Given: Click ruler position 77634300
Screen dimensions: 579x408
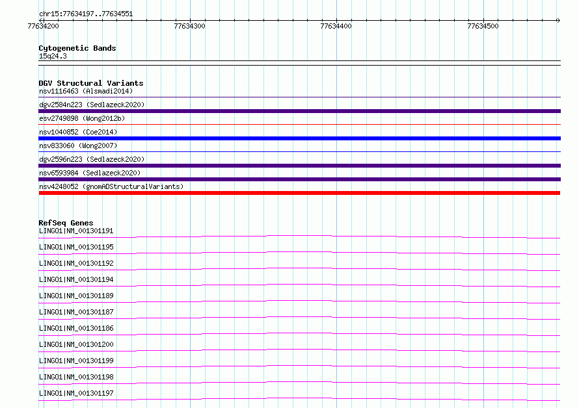Looking at the screenshot, I should (189, 26).
